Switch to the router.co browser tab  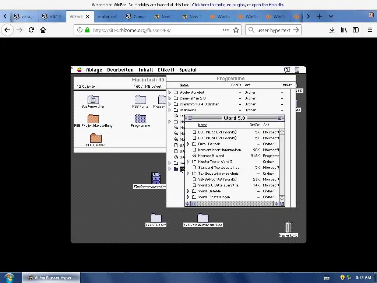108,16
